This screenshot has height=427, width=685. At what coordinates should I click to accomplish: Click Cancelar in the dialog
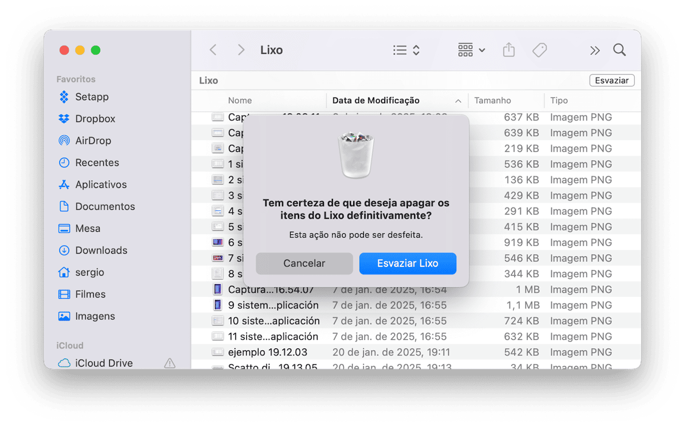(x=304, y=264)
